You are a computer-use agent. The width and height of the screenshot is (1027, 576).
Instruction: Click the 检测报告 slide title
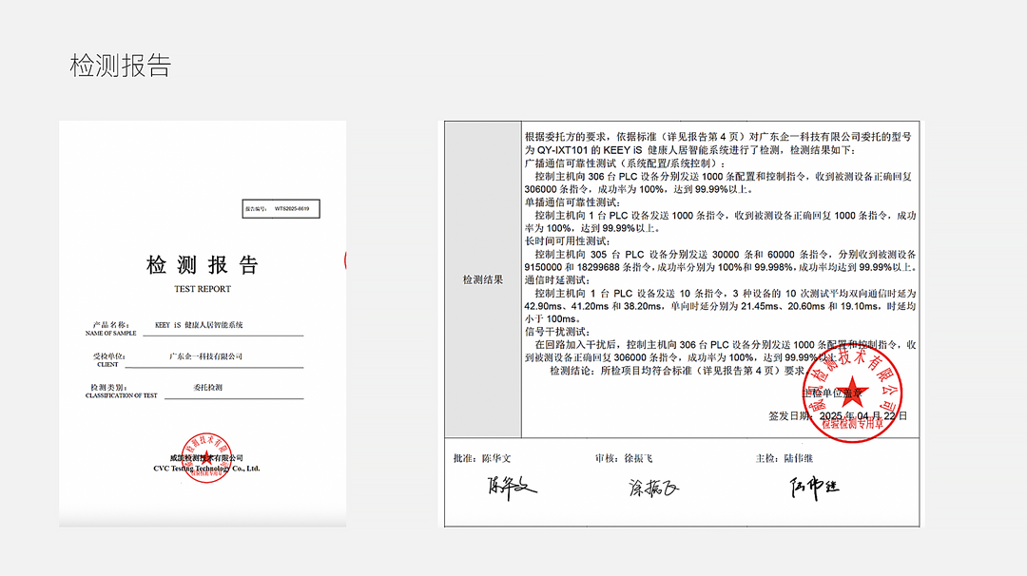coord(121,66)
